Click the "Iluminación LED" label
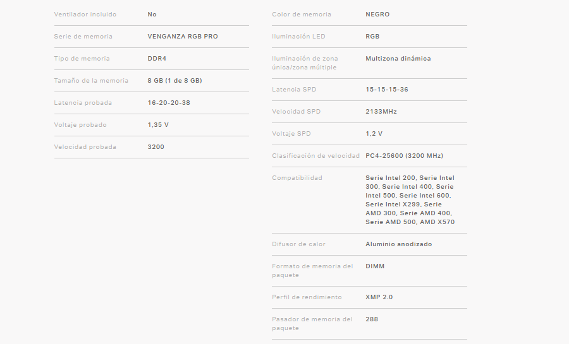 pyautogui.click(x=298, y=36)
